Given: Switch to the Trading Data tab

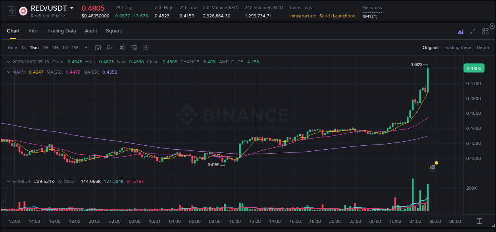Looking at the screenshot, I should [x=61, y=30].
